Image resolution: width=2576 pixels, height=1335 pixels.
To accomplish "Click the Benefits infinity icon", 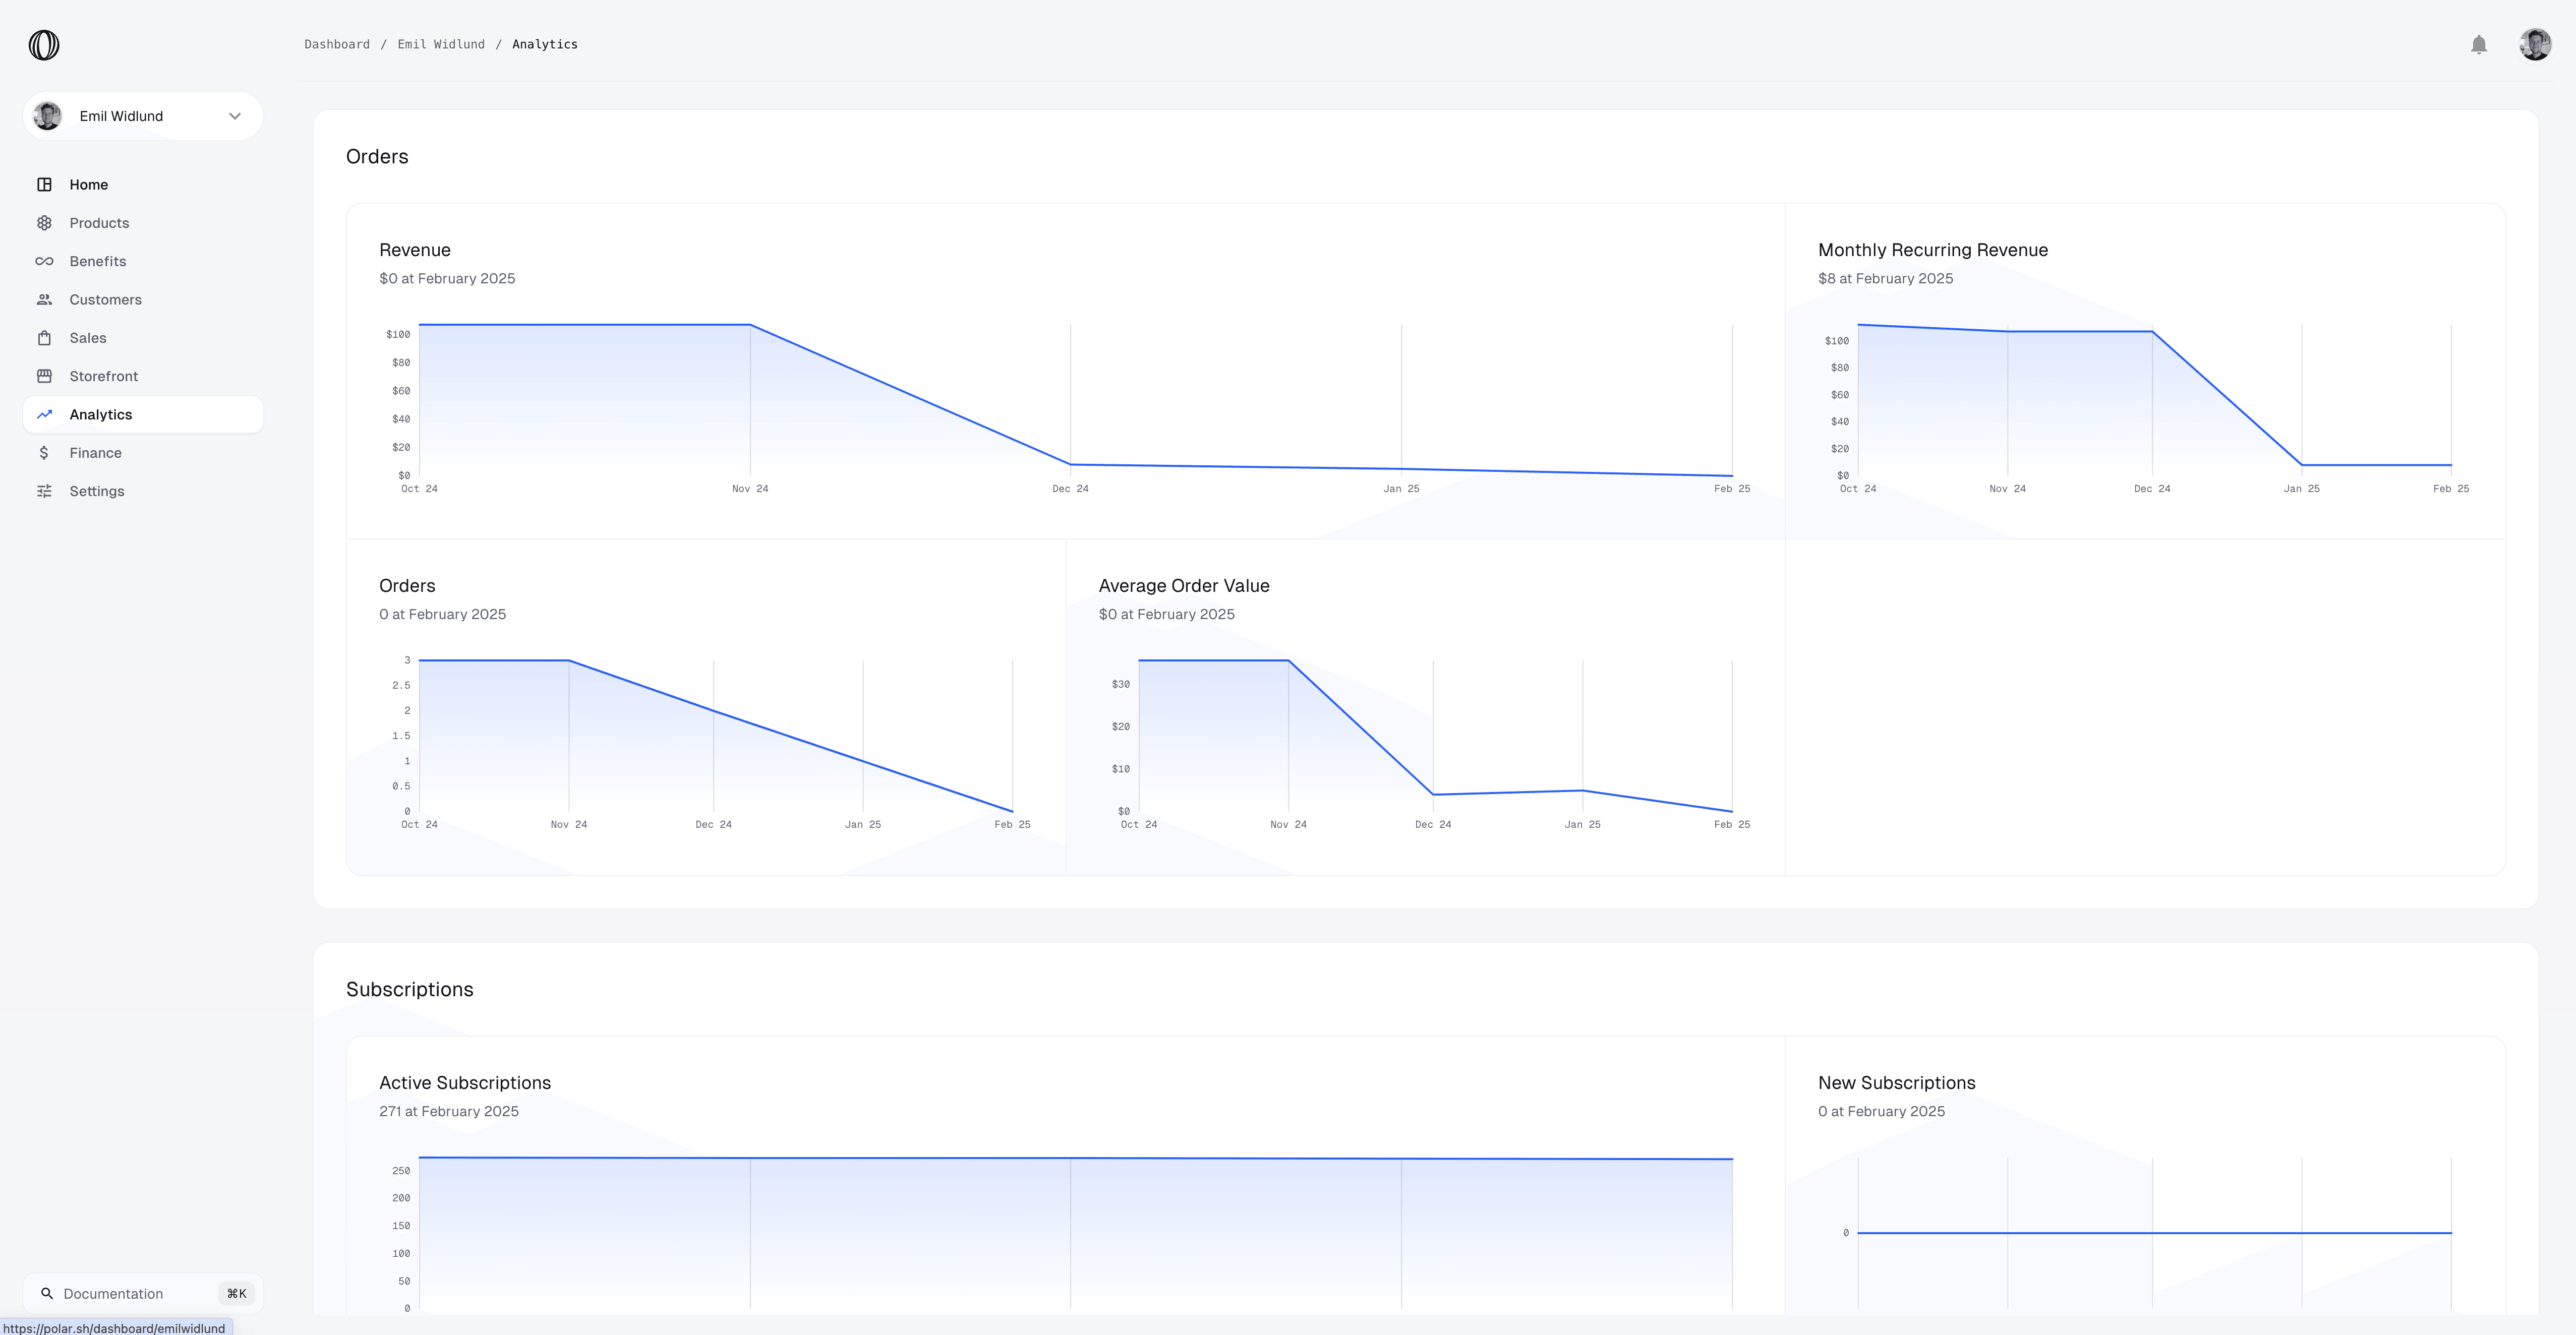I will 44,261.
